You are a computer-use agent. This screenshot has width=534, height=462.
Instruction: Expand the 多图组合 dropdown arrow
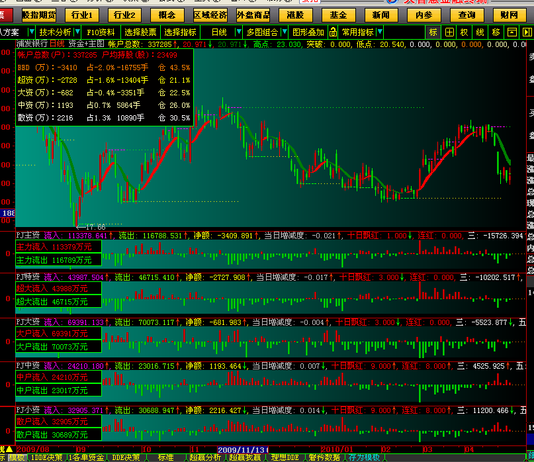[x=285, y=32]
